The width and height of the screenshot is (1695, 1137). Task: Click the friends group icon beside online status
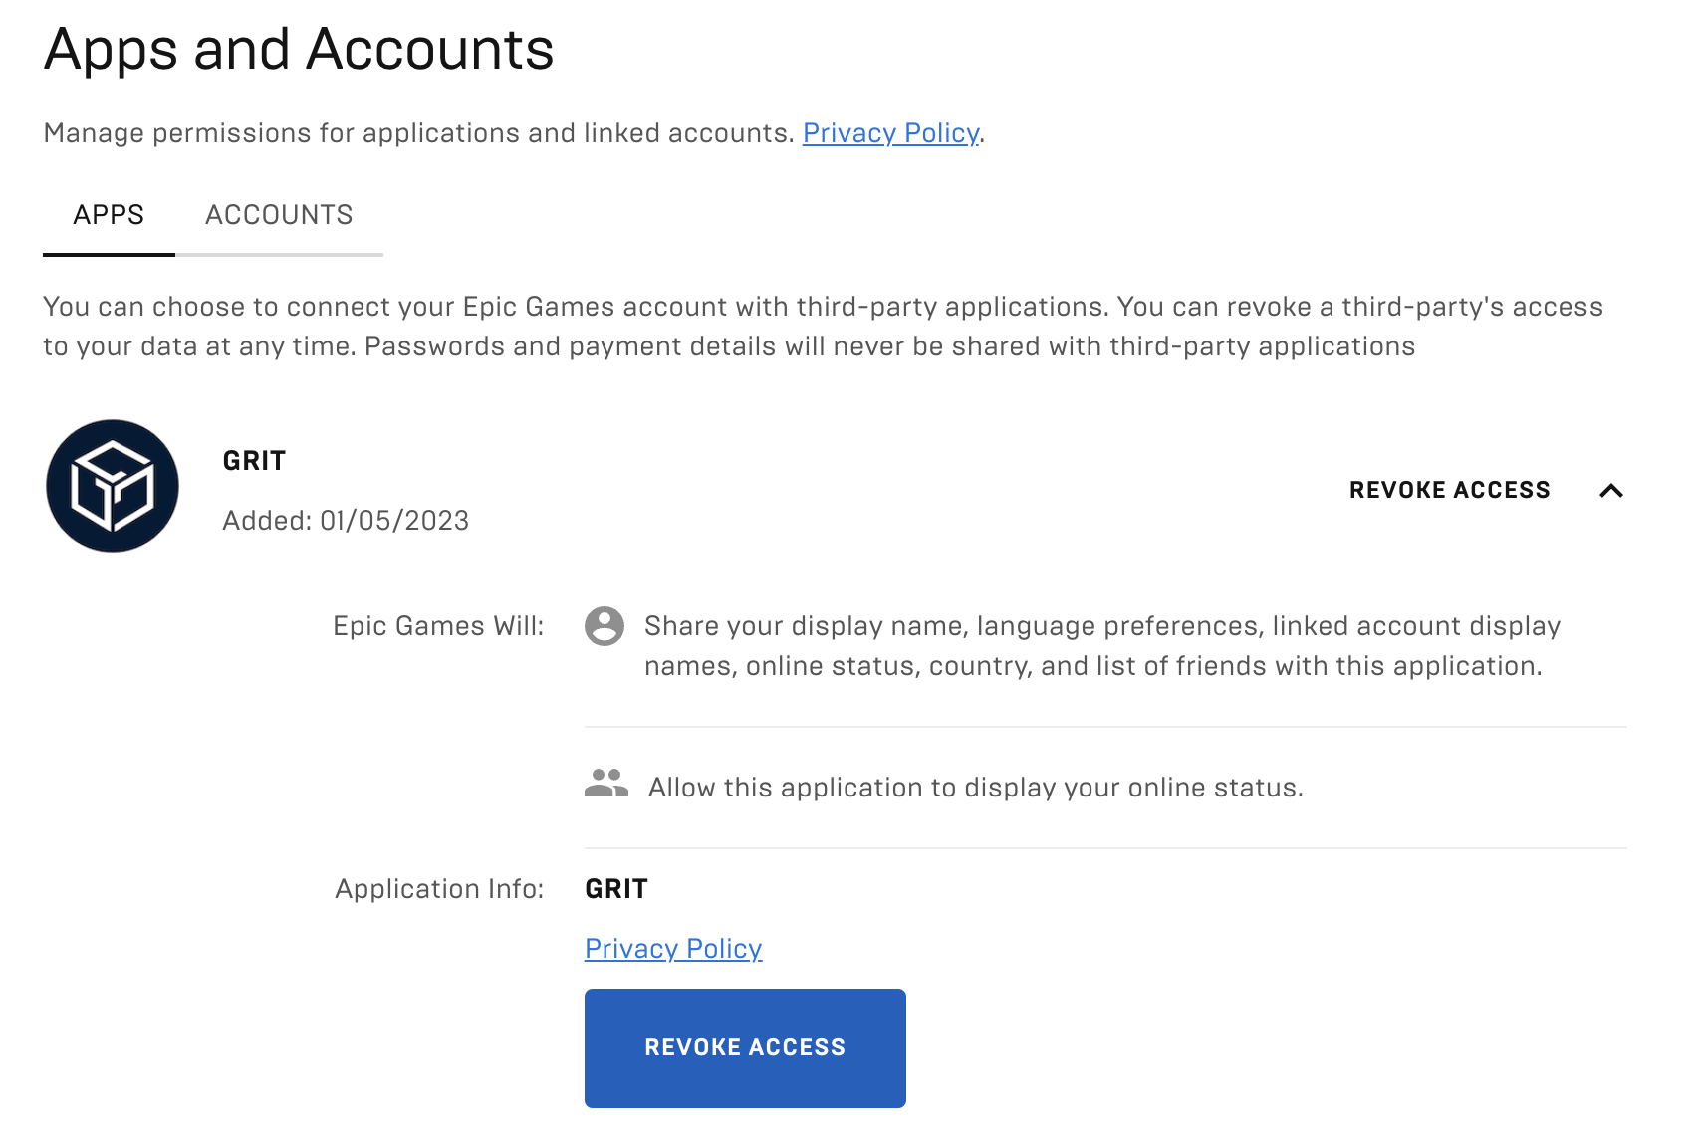(x=606, y=784)
